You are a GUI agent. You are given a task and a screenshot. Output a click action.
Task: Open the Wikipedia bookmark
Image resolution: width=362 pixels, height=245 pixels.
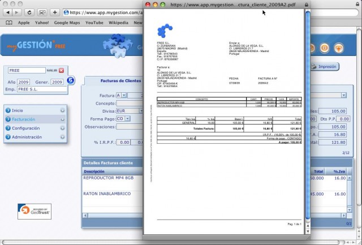(x=118, y=23)
